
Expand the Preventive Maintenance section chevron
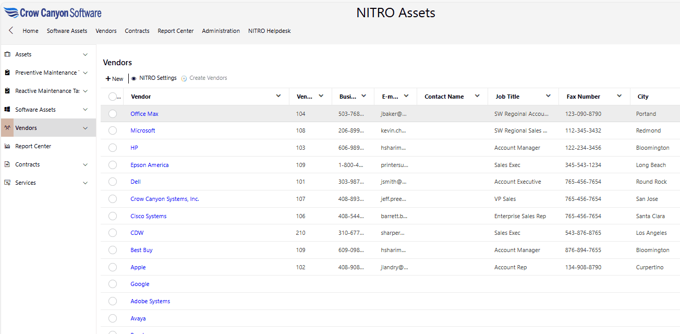tap(86, 73)
